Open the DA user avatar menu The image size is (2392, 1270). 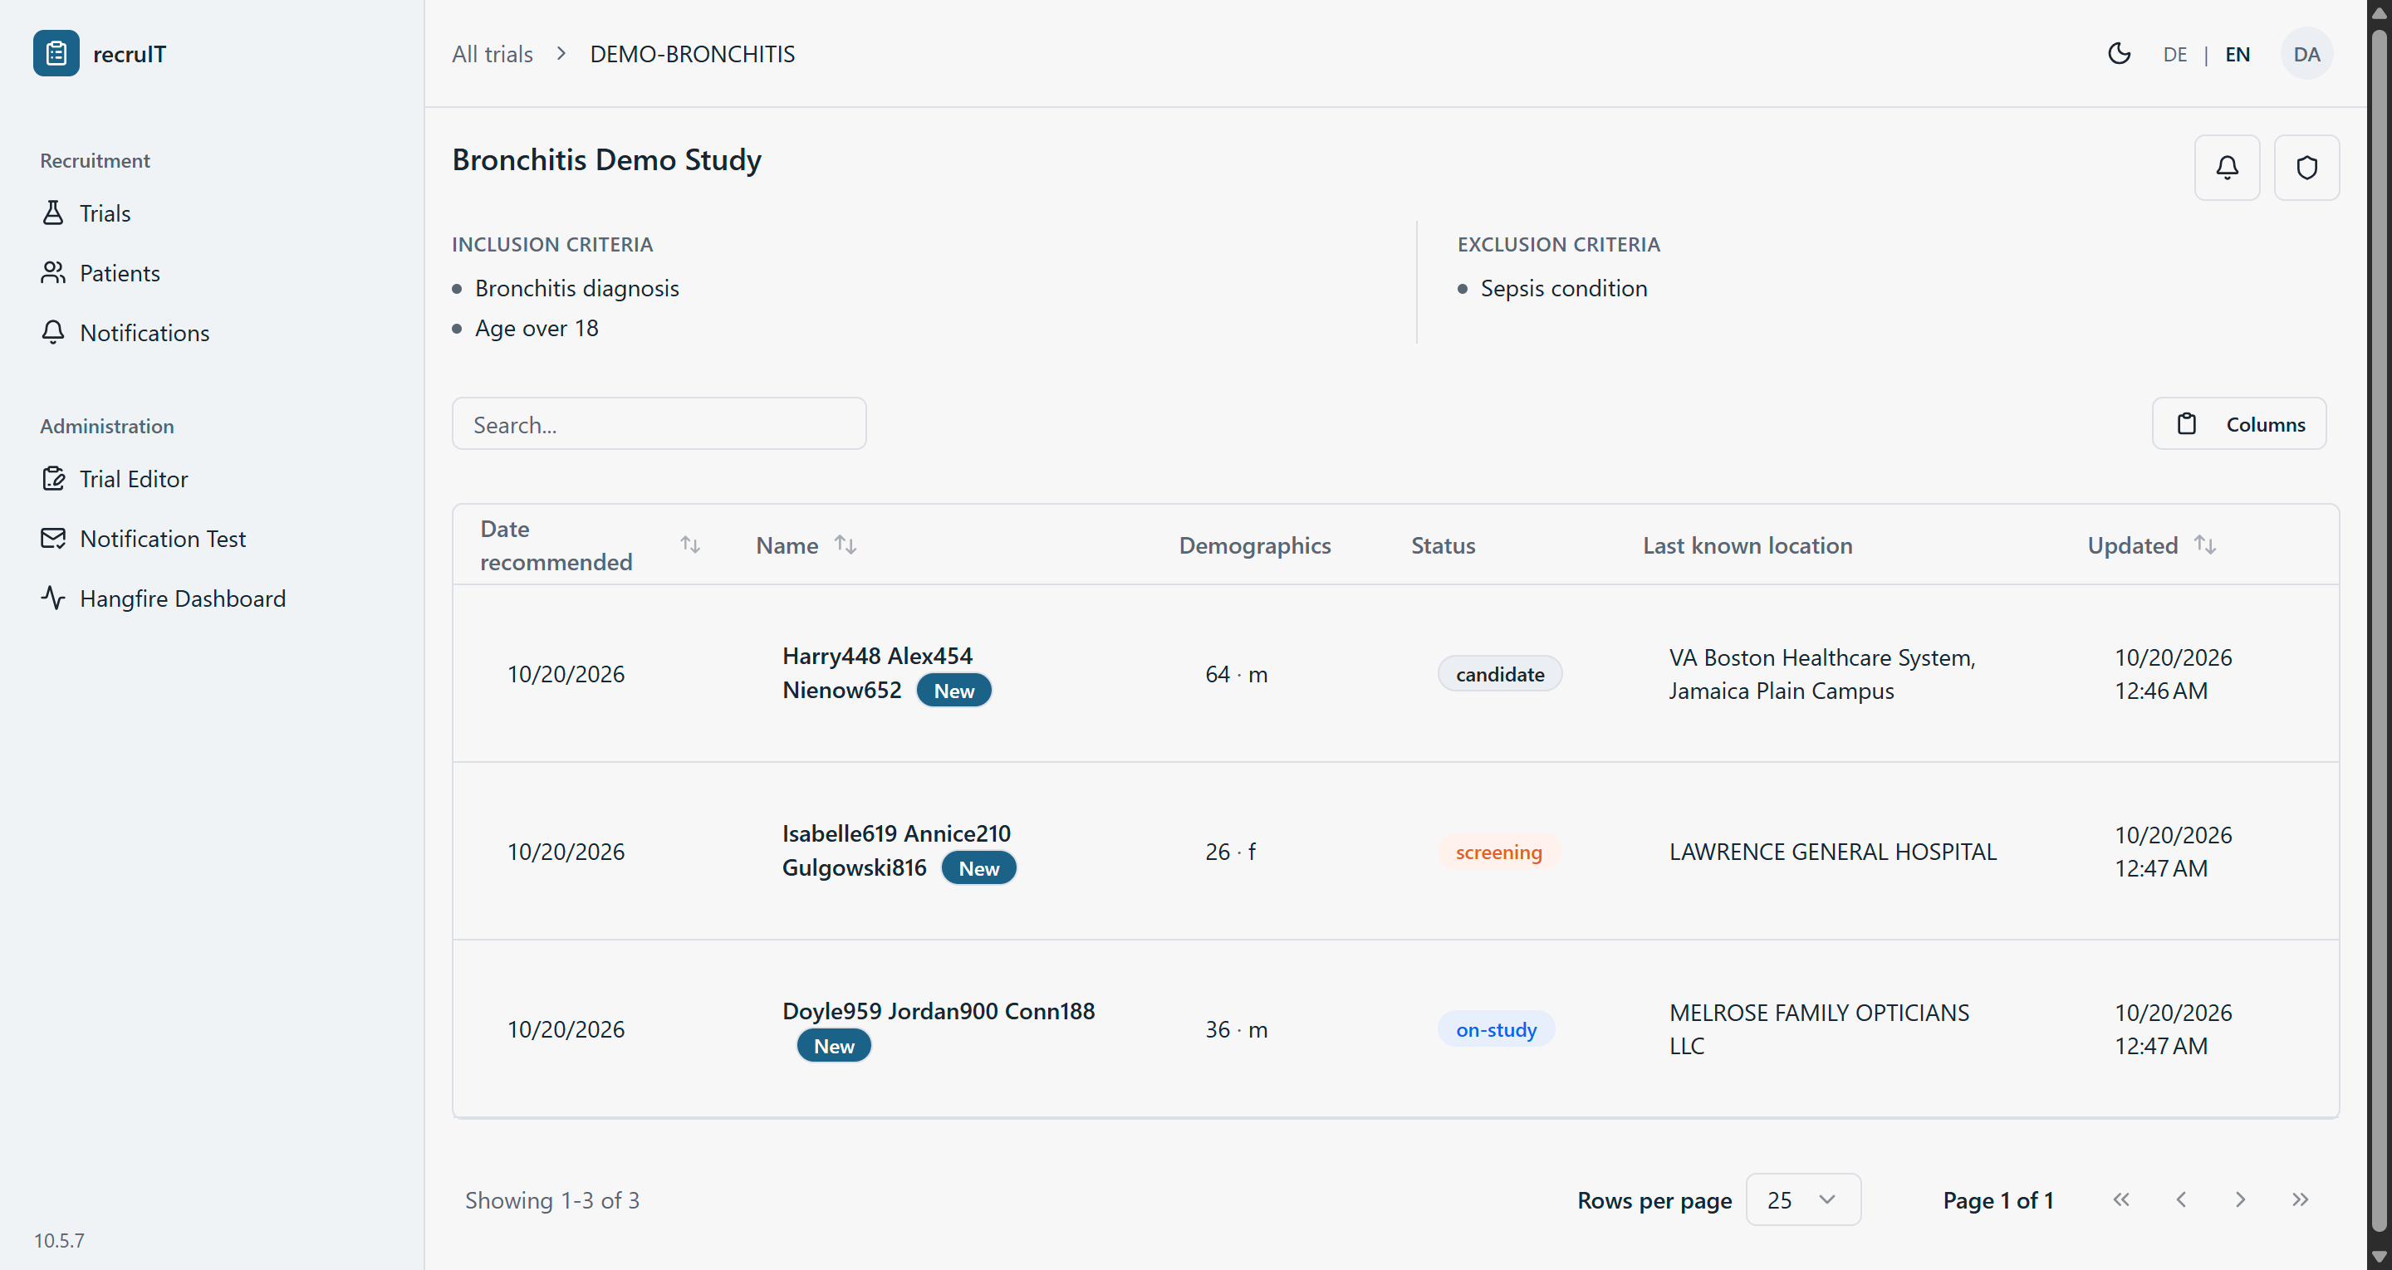coord(2306,54)
